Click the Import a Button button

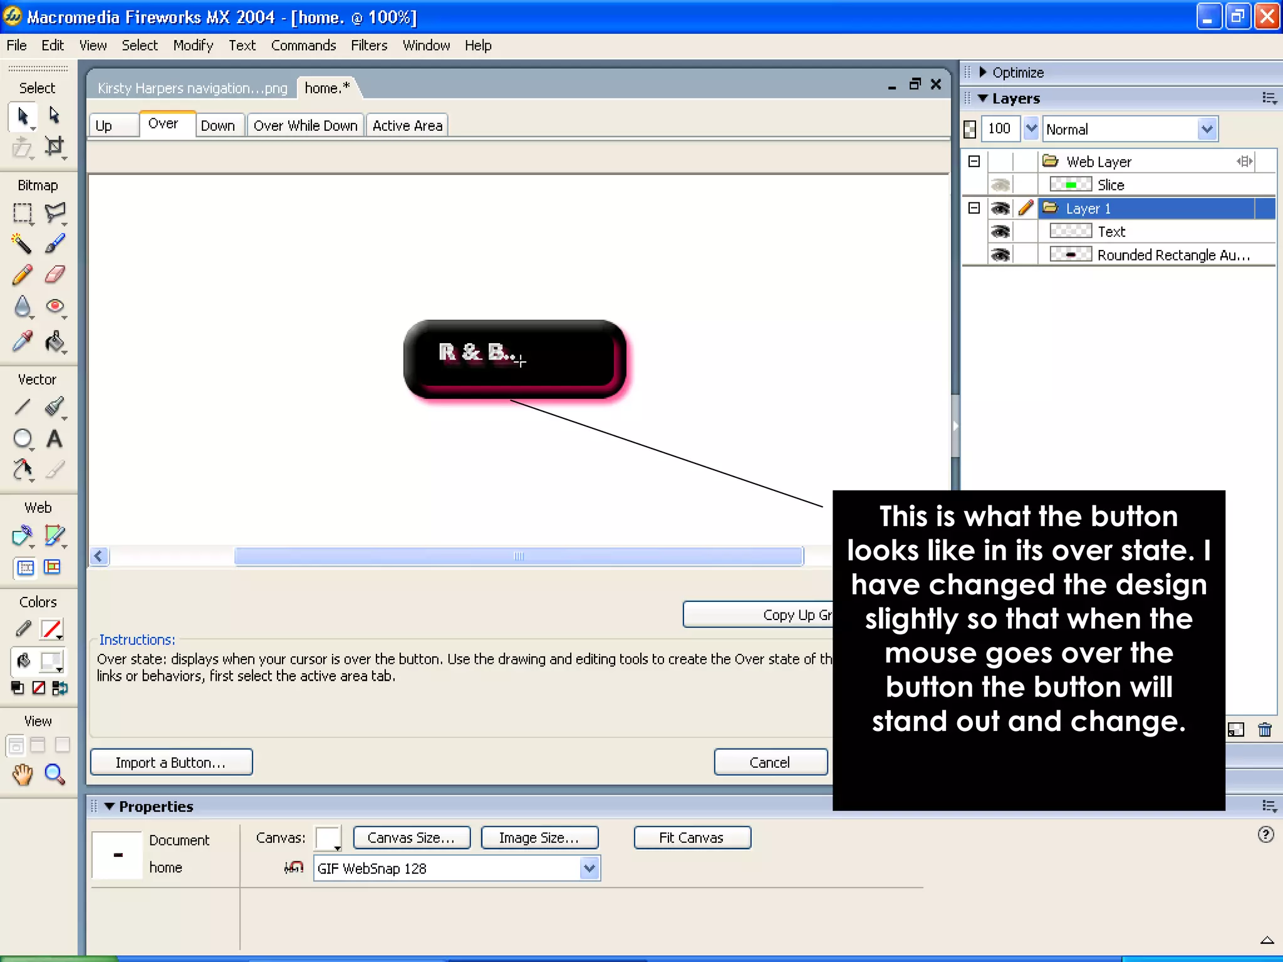click(x=171, y=762)
